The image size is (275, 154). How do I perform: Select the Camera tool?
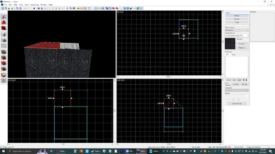point(4,28)
